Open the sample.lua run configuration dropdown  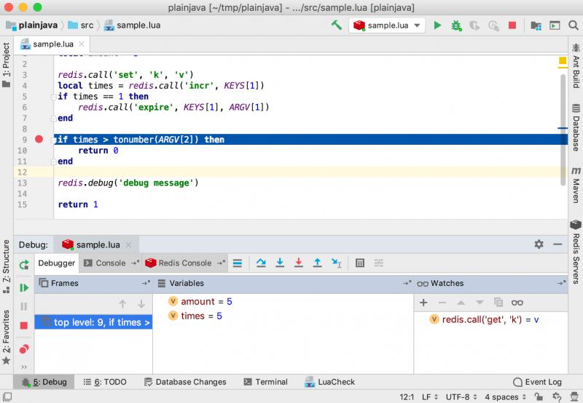pyautogui.click(x=387, y=25)
